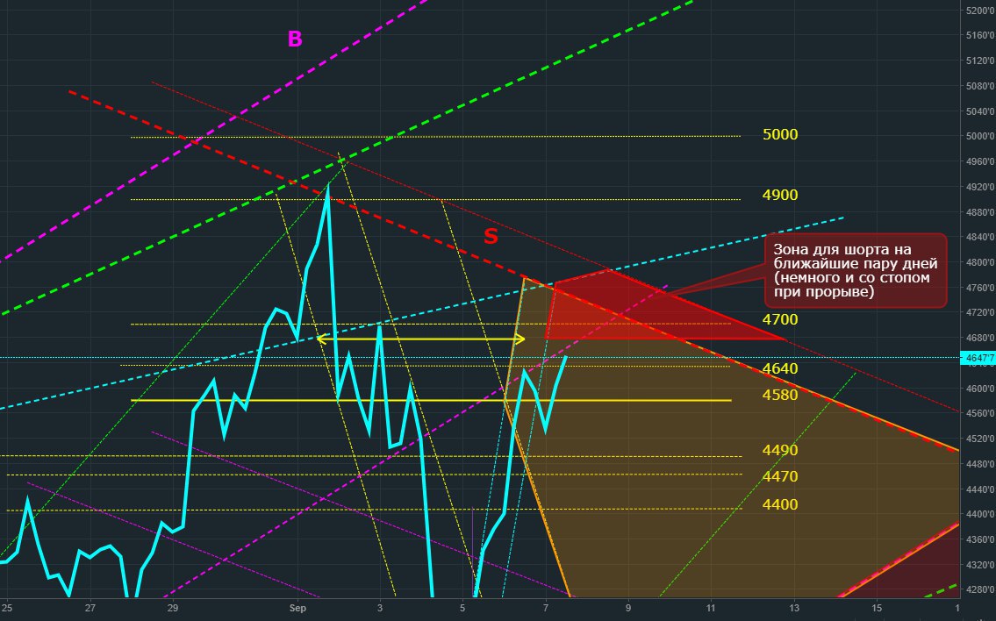The image size is (996, 621).
Task: Click the 27 date on time axis
Action: pyautogui.click(x=90, y=609)
